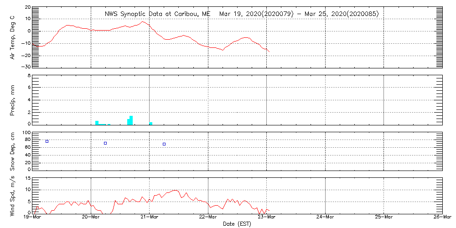Click the snow depth marker on 21-Mar

point(164,144)
